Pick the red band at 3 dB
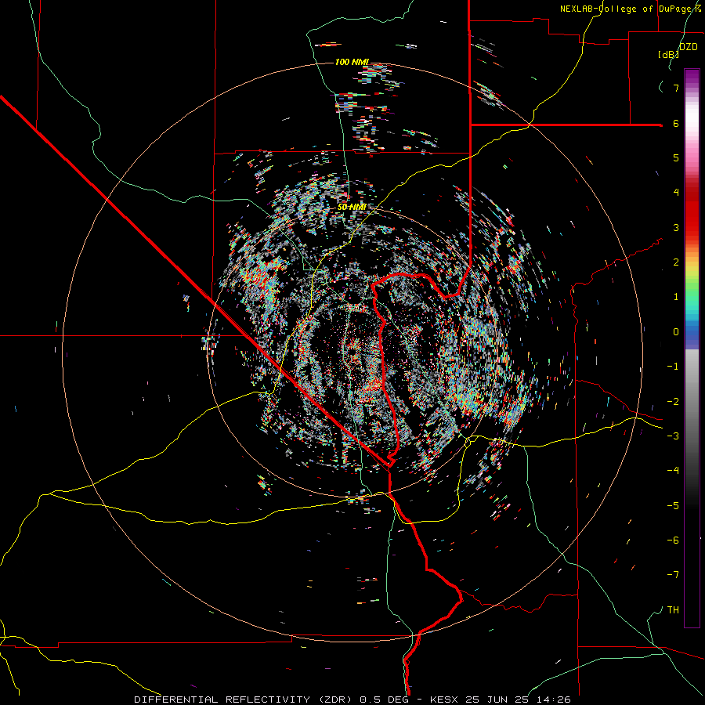Screen dimensions: 705x705 692,227
